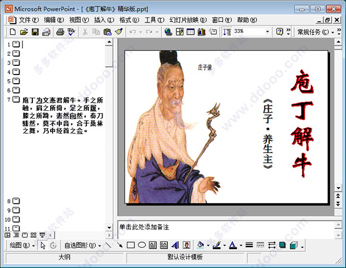
Task: Go to previous slide double-arrow button
Action: pos(338,196)
